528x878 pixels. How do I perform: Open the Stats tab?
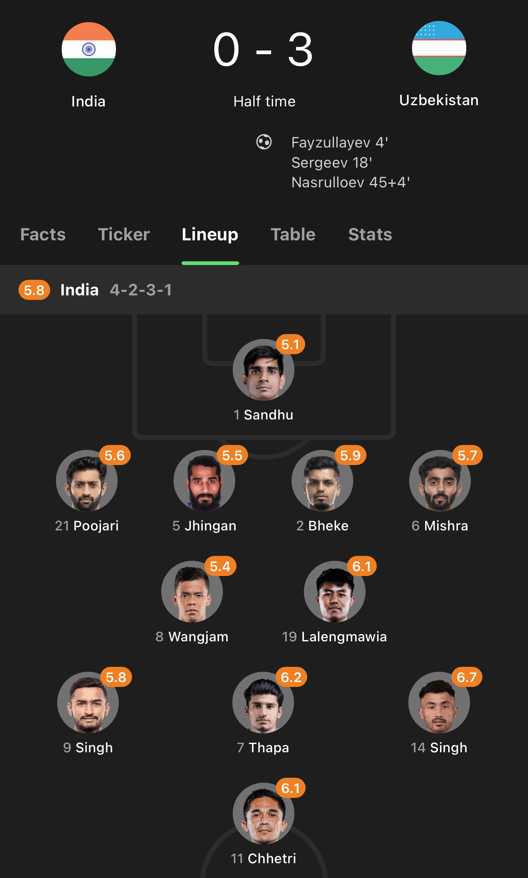[x=370, y=235]
